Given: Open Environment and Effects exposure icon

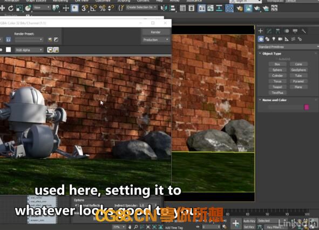Looking at the screenshot, I should [x=56, y=40].
